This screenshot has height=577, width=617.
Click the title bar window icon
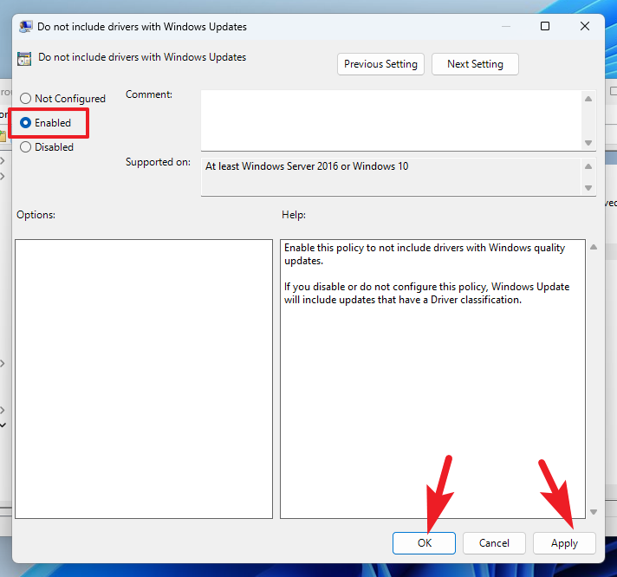[x=26, y=27]
